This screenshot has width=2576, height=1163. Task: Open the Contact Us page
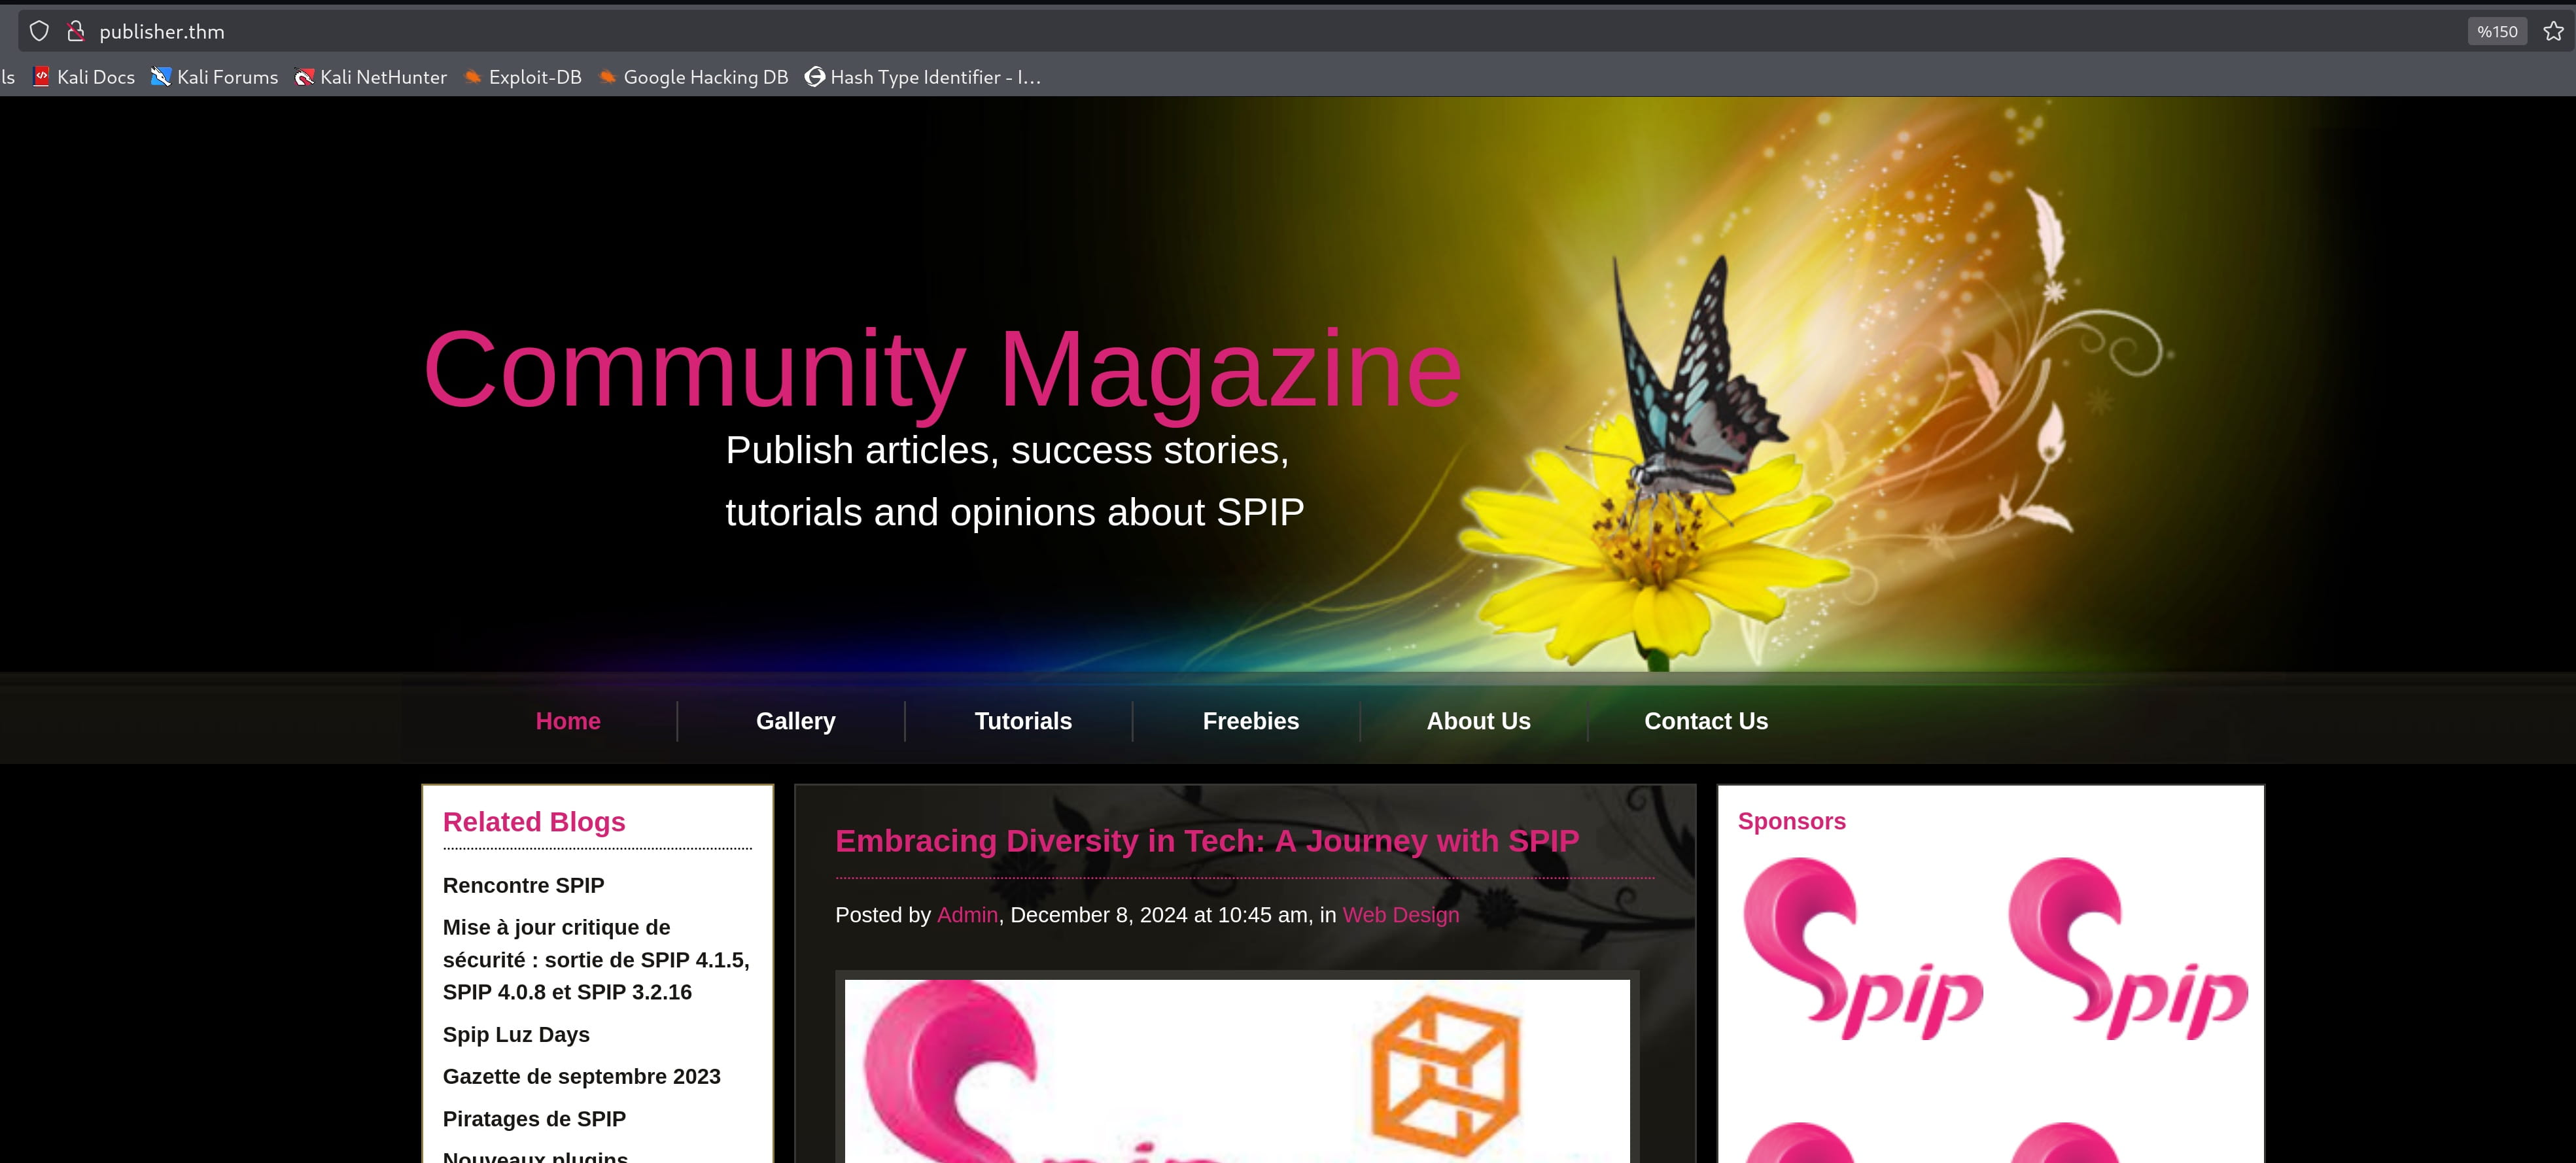[x=1706, y=721]
